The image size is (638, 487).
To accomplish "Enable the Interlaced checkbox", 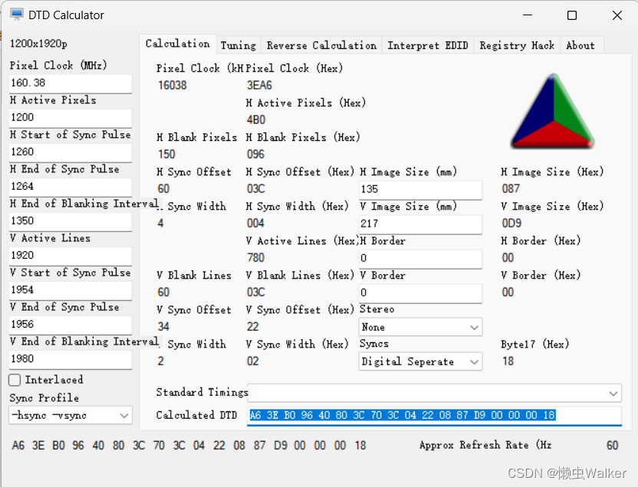I will pos(13,380).
